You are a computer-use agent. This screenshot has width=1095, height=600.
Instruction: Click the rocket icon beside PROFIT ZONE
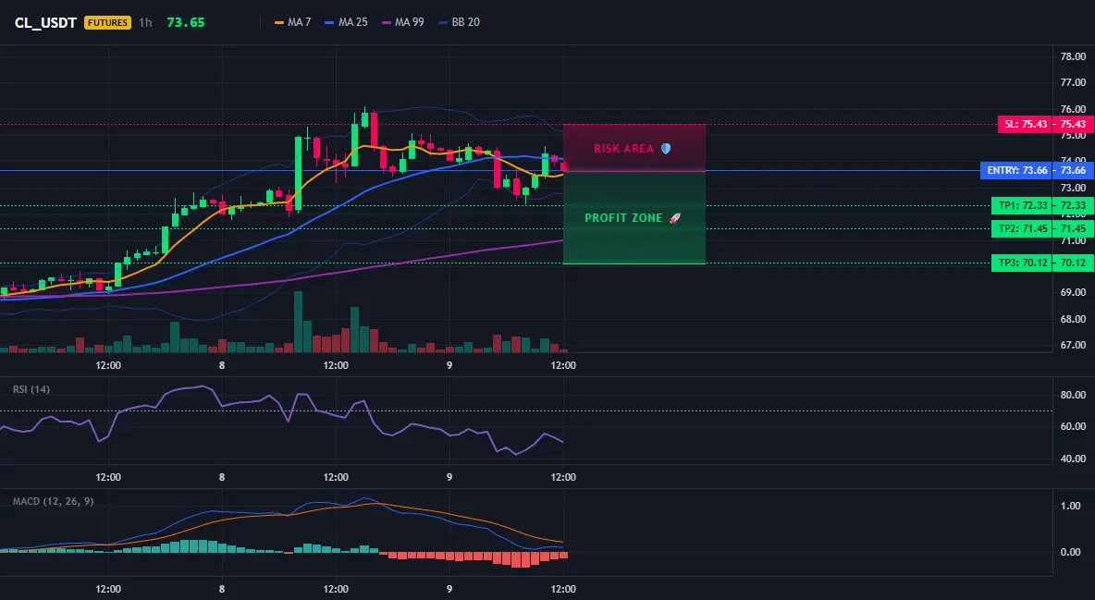(x=674, y=218)
